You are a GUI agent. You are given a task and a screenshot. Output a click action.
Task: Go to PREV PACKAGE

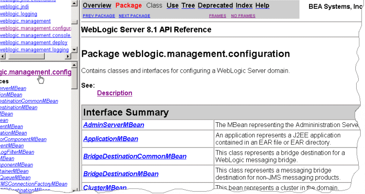click(x=99, y=16)
